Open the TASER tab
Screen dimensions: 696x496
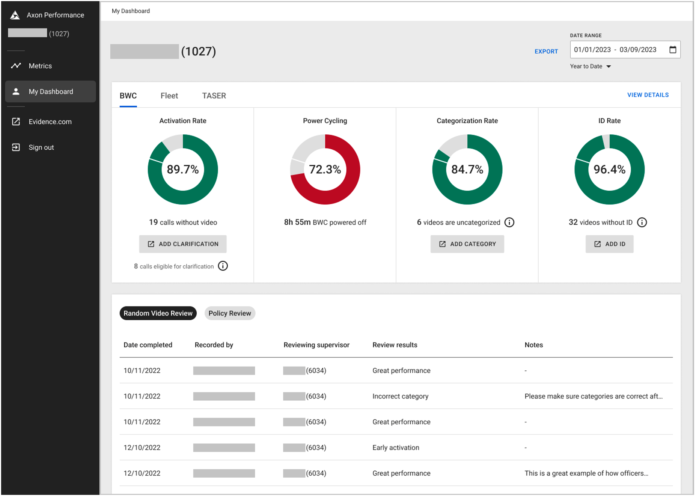pyautogui.click(x=214, y=96)
